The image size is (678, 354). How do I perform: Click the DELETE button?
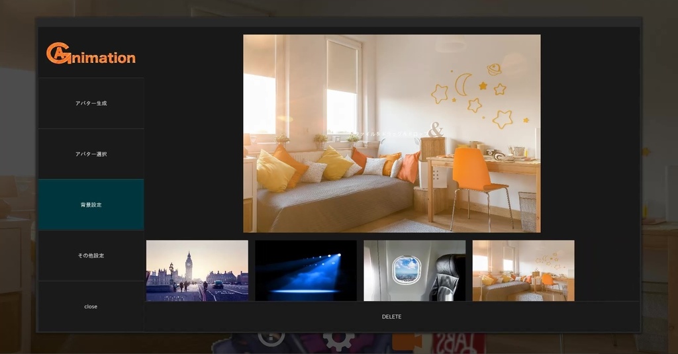tap(392, 317)
